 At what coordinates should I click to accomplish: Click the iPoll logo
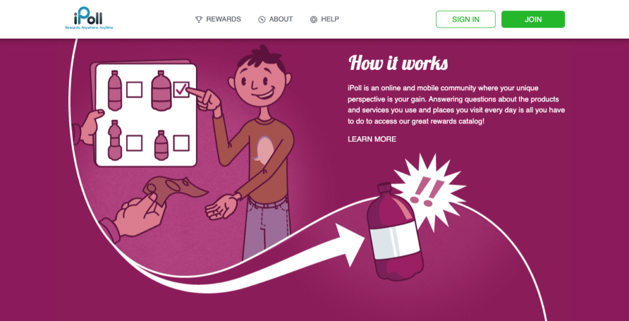coord(90,20)
